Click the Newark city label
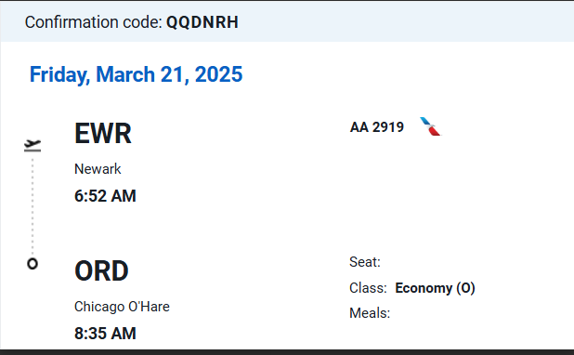Viewport: 574px width, 355px height. (x=98, y=169)
